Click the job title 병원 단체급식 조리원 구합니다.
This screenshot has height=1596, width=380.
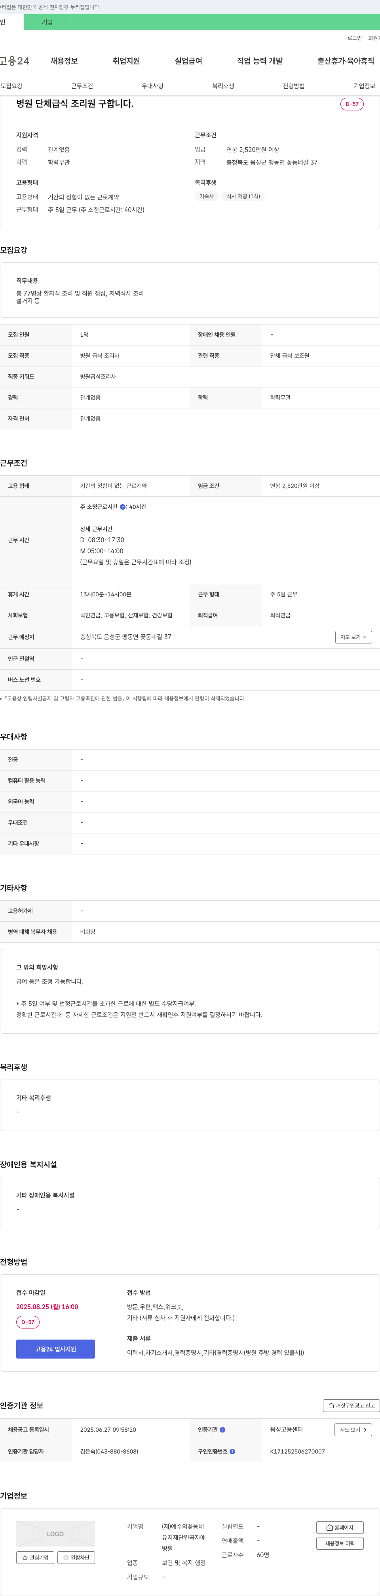point(75,103)
